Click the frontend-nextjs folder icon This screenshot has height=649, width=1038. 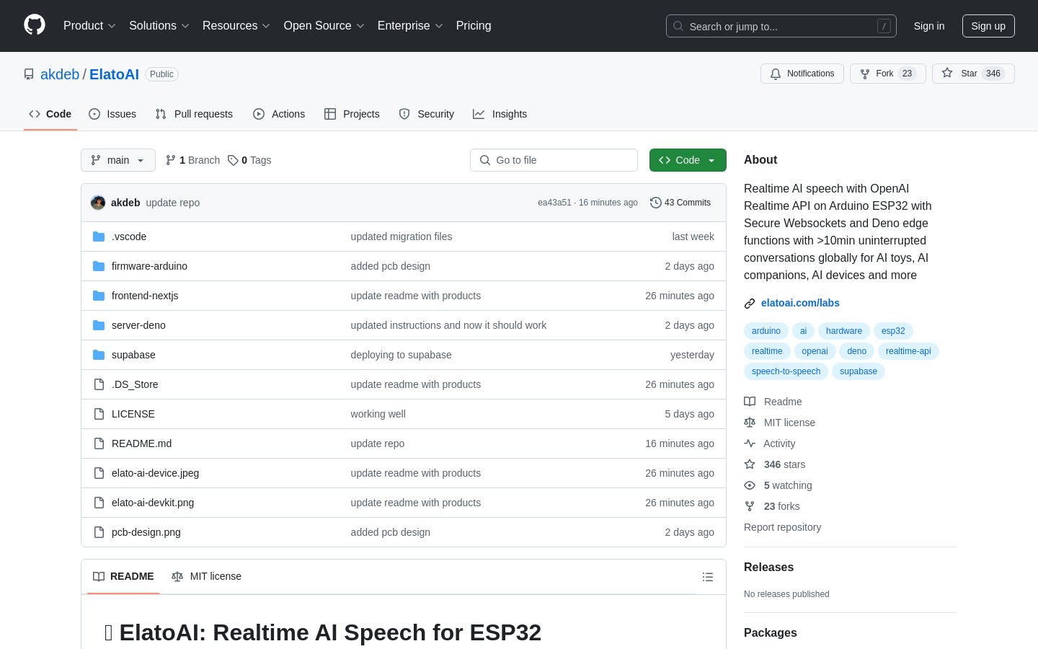click(99, 296)
